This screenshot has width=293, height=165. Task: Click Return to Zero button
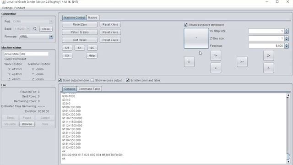[80, 32]
